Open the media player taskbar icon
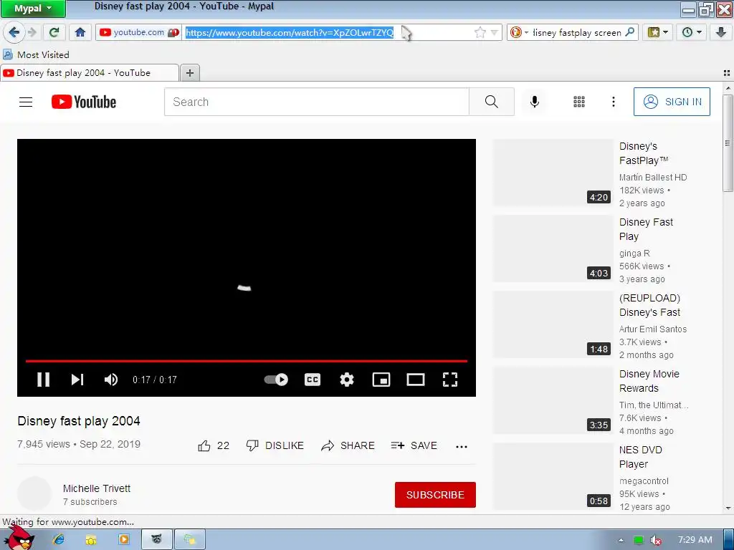 [124, 540]
